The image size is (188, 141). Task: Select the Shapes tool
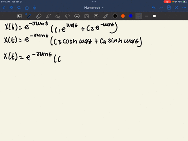pos(58,16)
